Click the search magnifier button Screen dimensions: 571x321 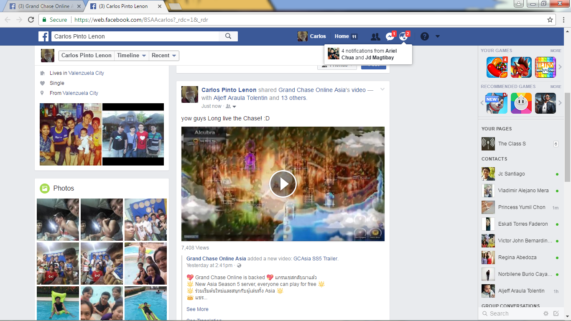tap(228, 36)
